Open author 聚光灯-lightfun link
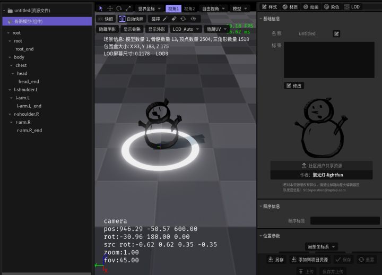Image resolution: width=382 pixels, height=275 pixels. pos(328,175)
